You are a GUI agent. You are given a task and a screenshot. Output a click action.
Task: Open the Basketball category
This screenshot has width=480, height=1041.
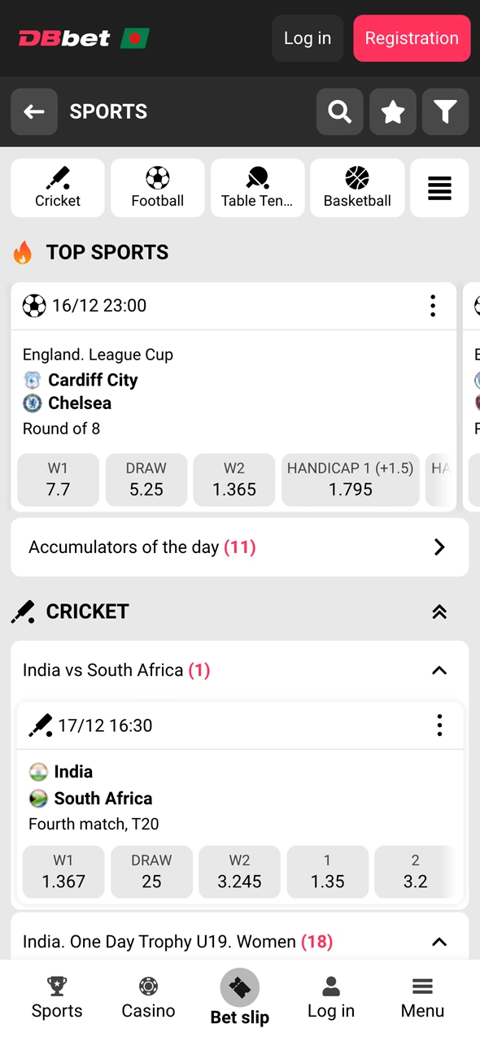(357, 188)
